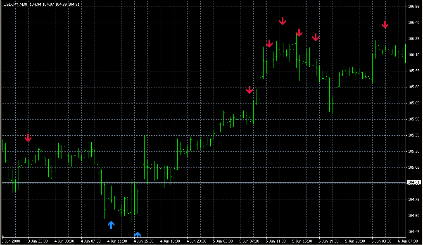Click the 4 Jun 15:30 time label
Image resolution: width=423 pixels, height=245 pixels.
click(x=143, y=241)
